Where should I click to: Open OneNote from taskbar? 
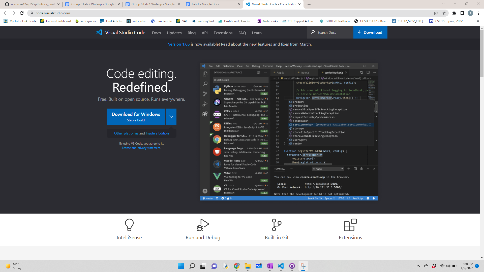(270, 266)
